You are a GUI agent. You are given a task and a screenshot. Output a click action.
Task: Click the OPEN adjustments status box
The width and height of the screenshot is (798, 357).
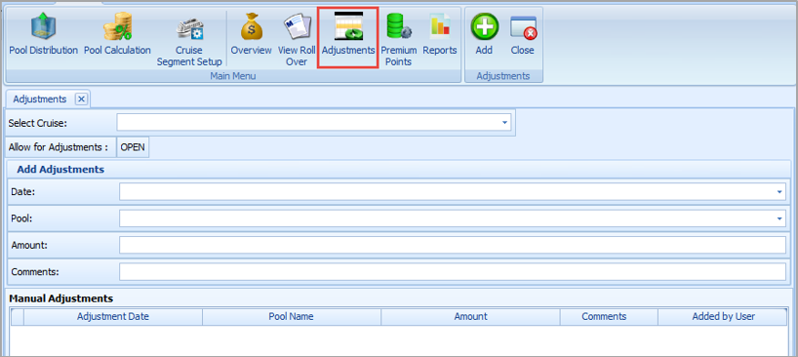[133, 147]
